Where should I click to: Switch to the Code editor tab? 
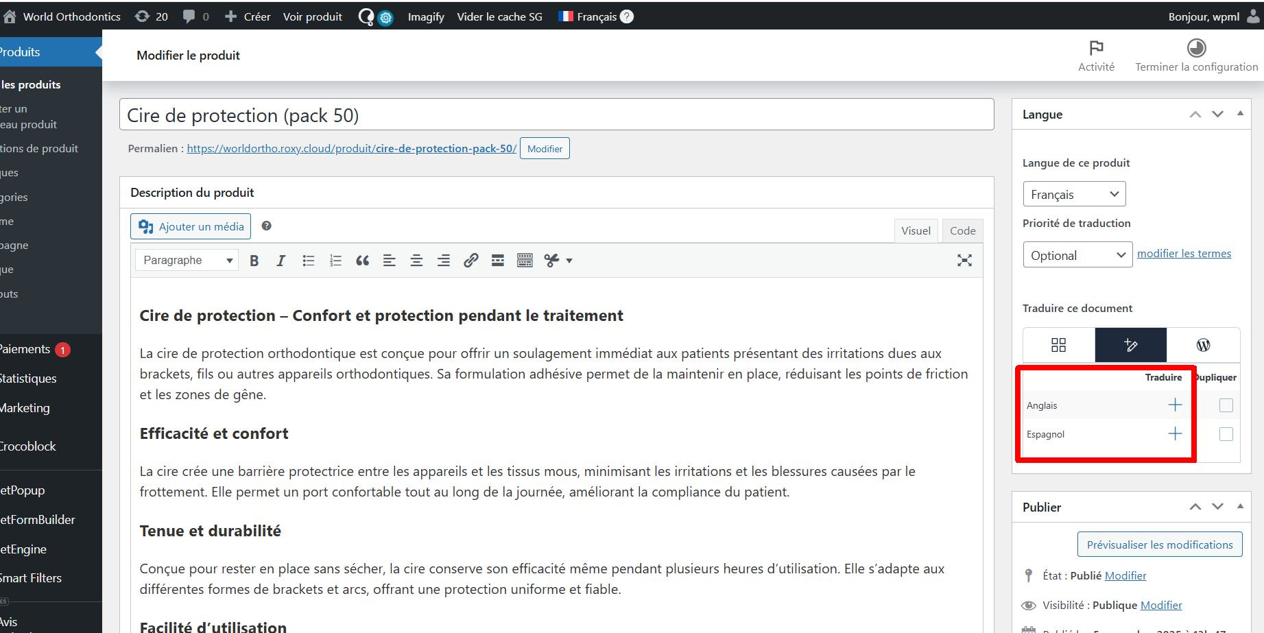[962, 231]
